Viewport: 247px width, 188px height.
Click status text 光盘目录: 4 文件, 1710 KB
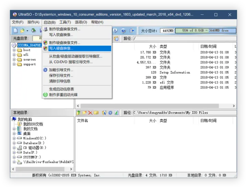[x=150, y=175]
